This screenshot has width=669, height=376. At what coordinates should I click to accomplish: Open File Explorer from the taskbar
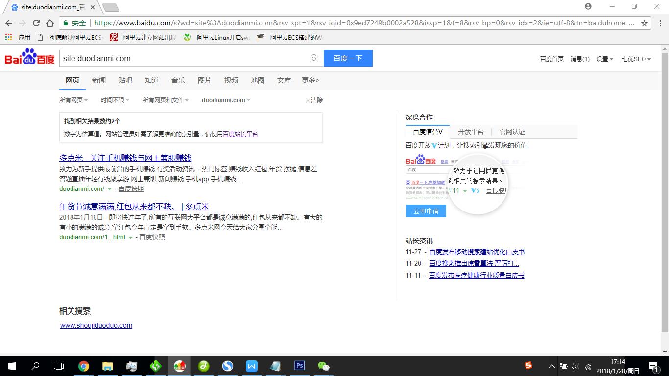tap(107, 366)
